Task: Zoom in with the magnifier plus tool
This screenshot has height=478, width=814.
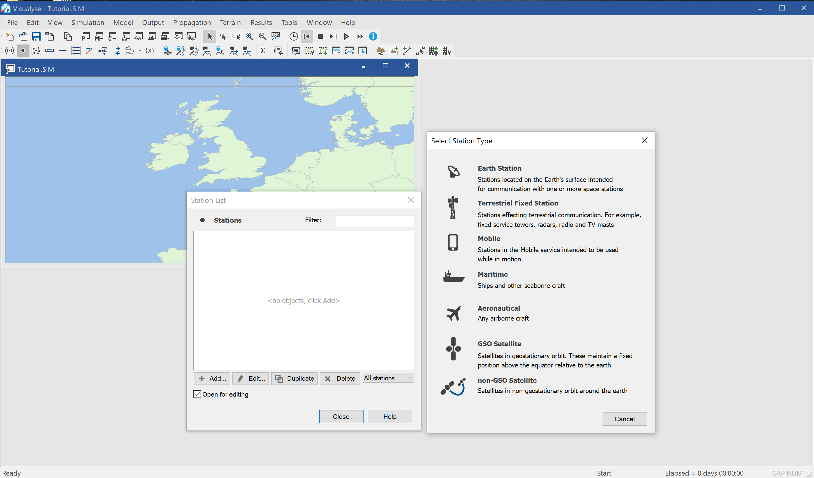Action: point(249,36)
